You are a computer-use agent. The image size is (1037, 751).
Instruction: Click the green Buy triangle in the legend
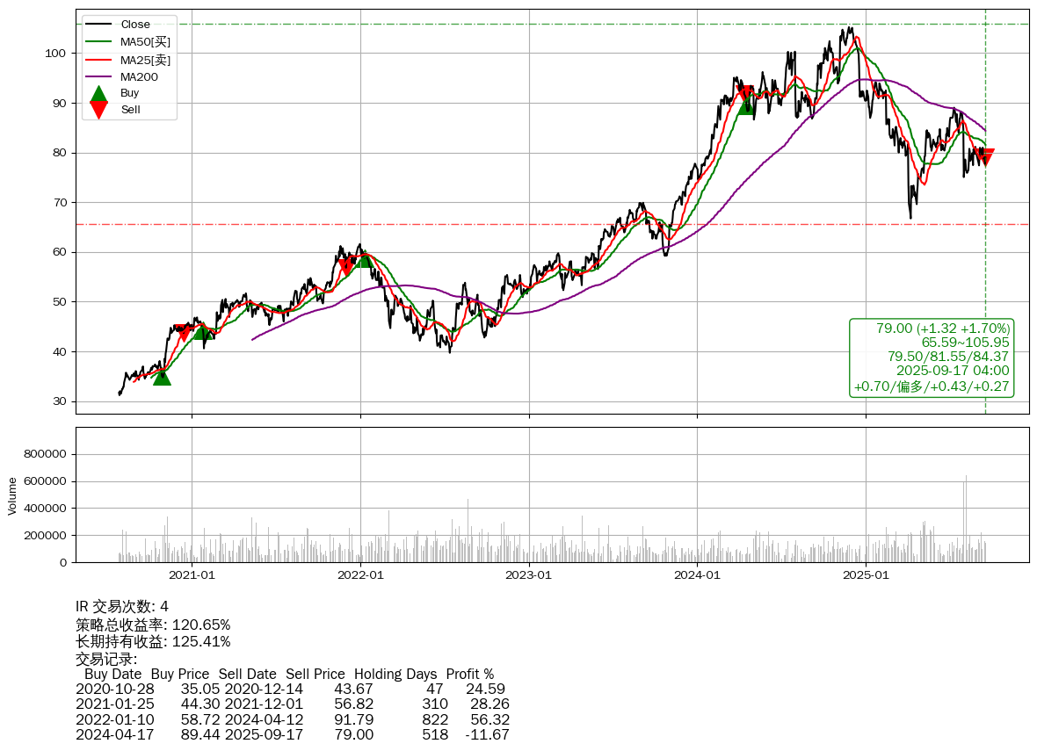tap(99, 93)
